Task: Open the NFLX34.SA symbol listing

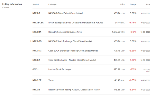Action: point(38,23)
